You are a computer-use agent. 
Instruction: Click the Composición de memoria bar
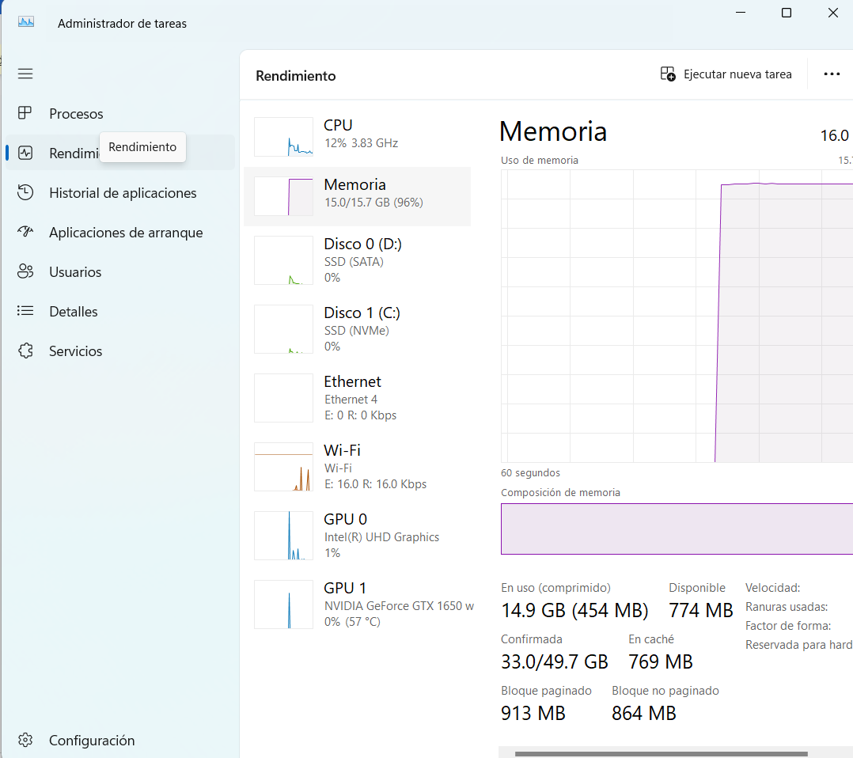coord(677,529)
